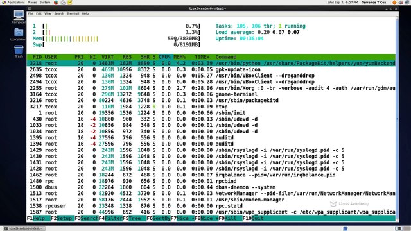Launch Firefox from the top panel

56,3
